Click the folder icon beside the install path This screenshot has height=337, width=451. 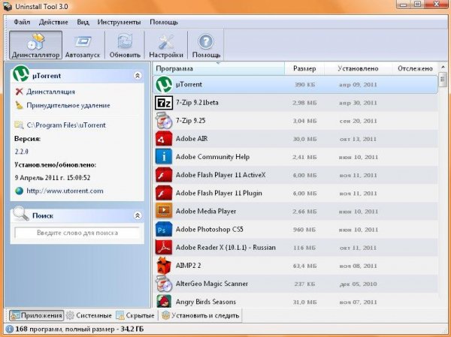[19, 125]
